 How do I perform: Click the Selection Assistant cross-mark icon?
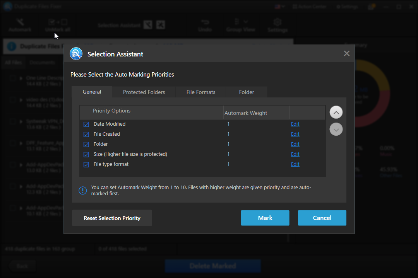click(161, 24)
